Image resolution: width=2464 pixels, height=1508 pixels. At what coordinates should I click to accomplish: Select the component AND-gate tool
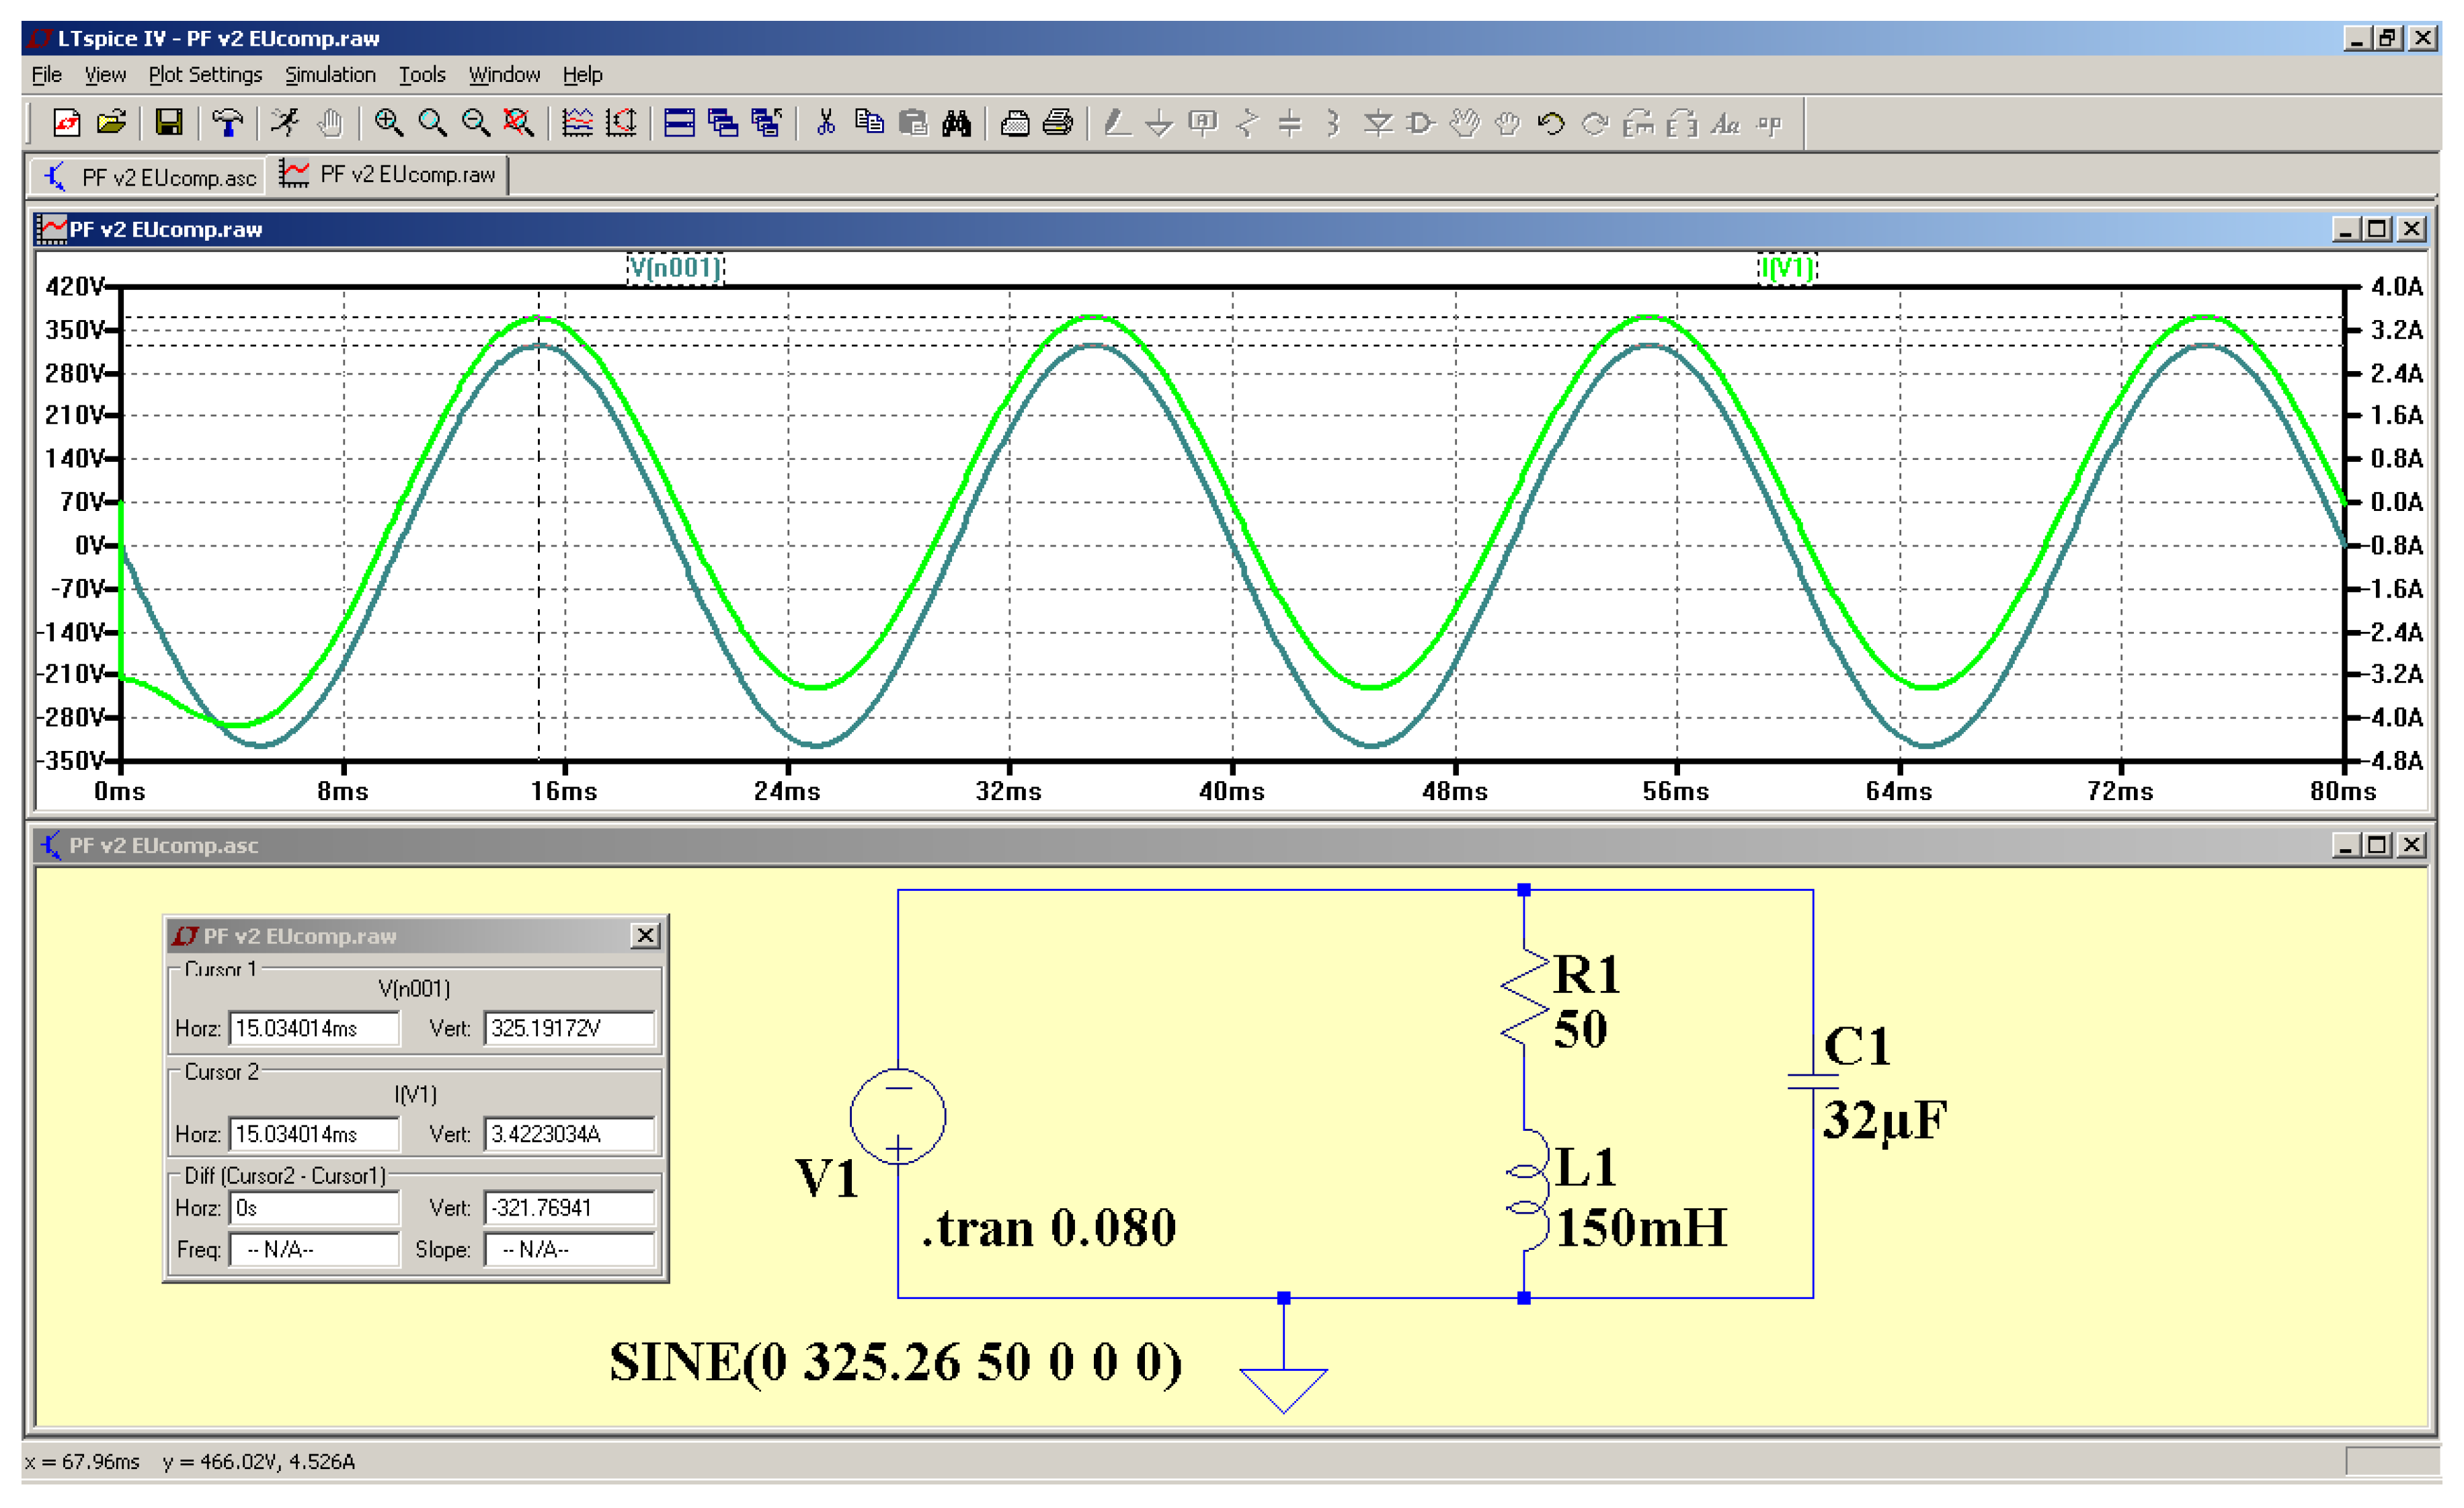coord(1421,123)
